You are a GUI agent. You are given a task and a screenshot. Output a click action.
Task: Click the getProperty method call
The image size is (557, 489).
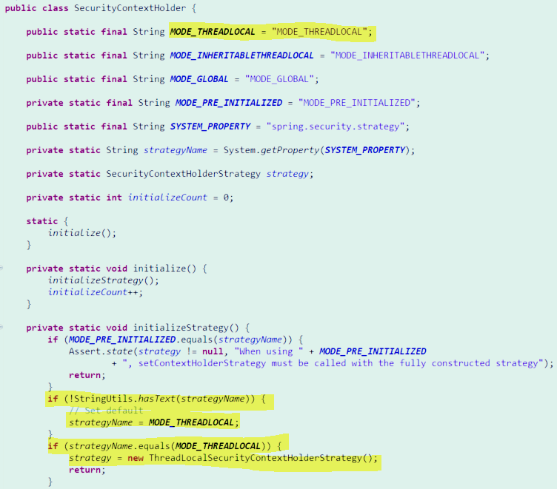point(290,150)
